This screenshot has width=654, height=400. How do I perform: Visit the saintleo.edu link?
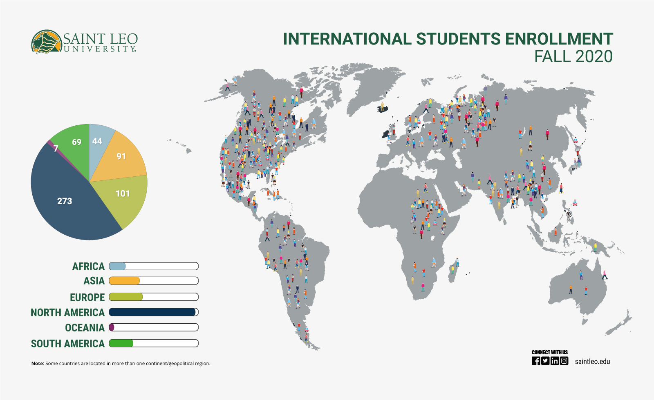click(592, 362)
